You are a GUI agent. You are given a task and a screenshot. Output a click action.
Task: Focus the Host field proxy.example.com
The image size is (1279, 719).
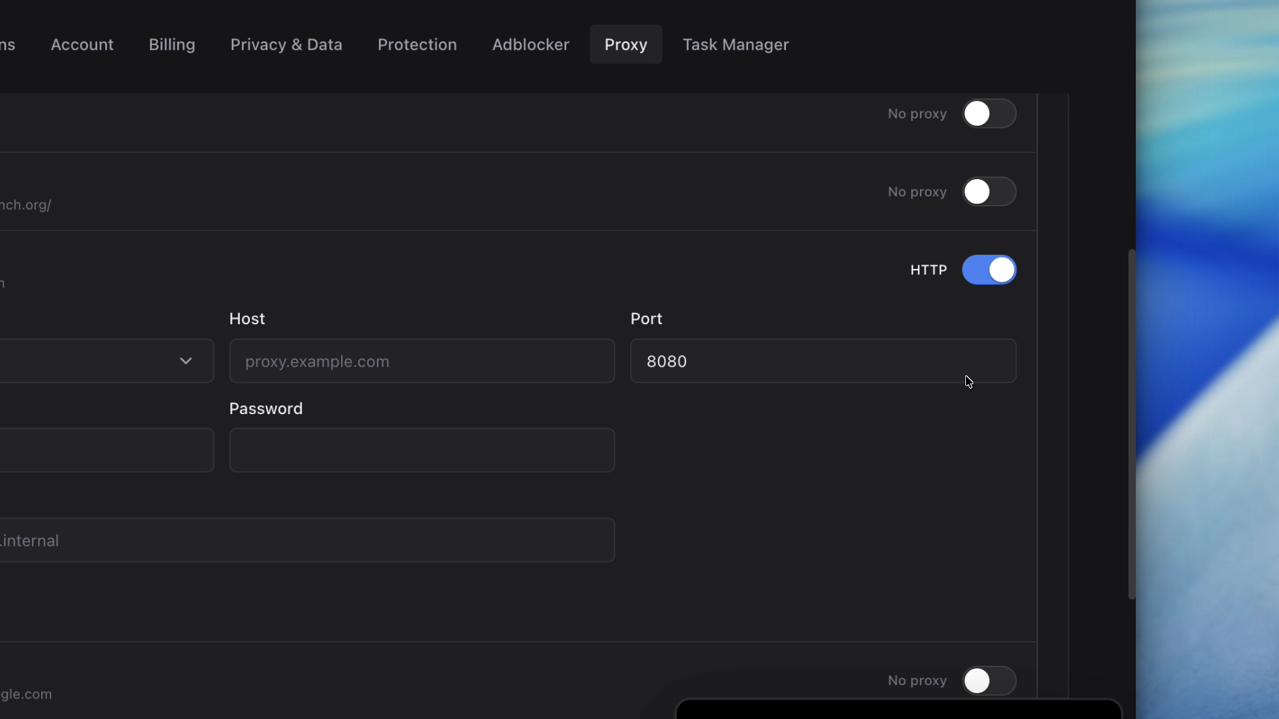point(422,361)
